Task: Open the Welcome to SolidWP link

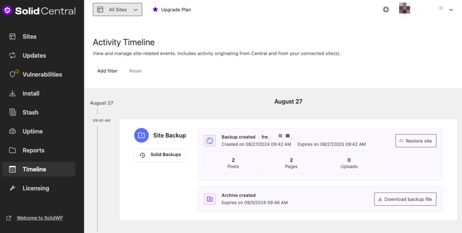Action: (40, 218)
